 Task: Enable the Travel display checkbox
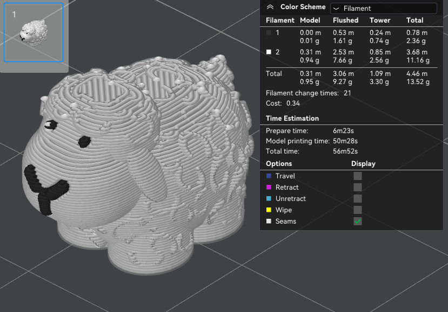click(x=358, y=176)
